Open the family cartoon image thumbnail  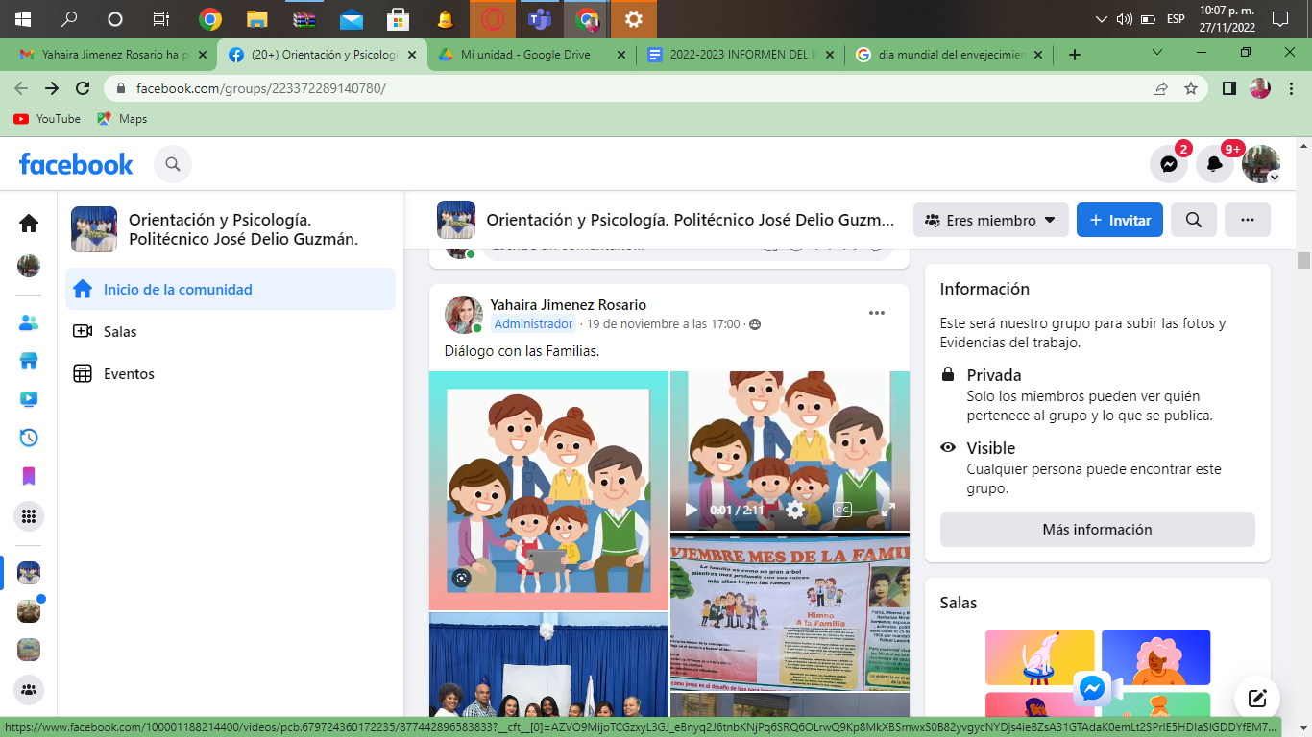point(548,490)
